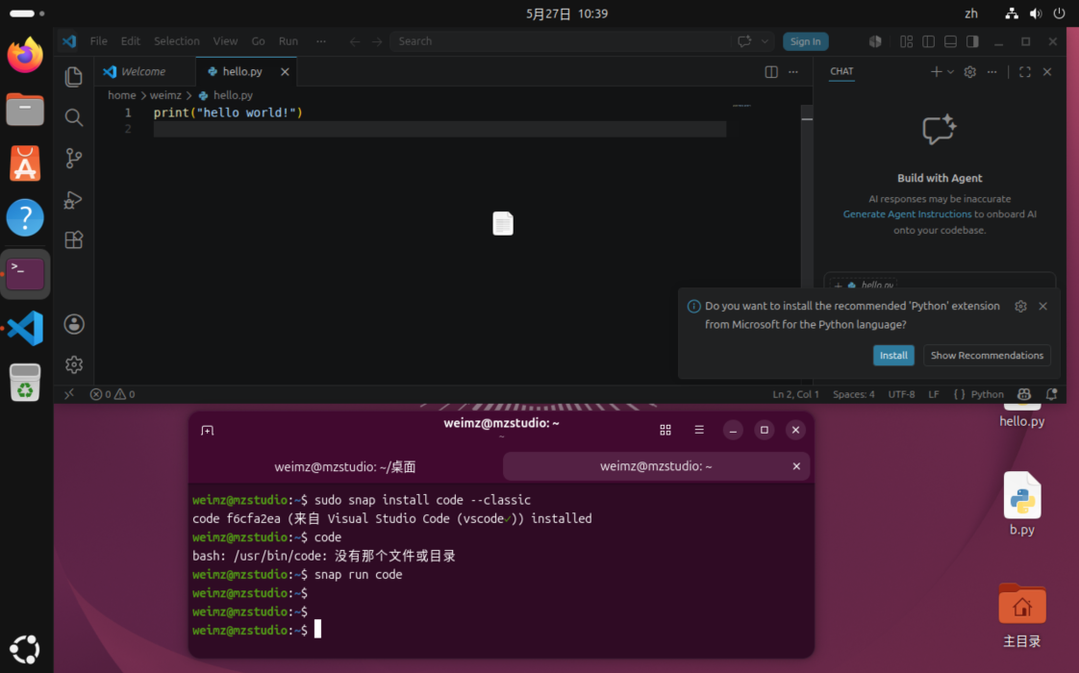Open the Explorer view in activity bar
Screen dimensions: 1079x673
(x=74, y=76)
